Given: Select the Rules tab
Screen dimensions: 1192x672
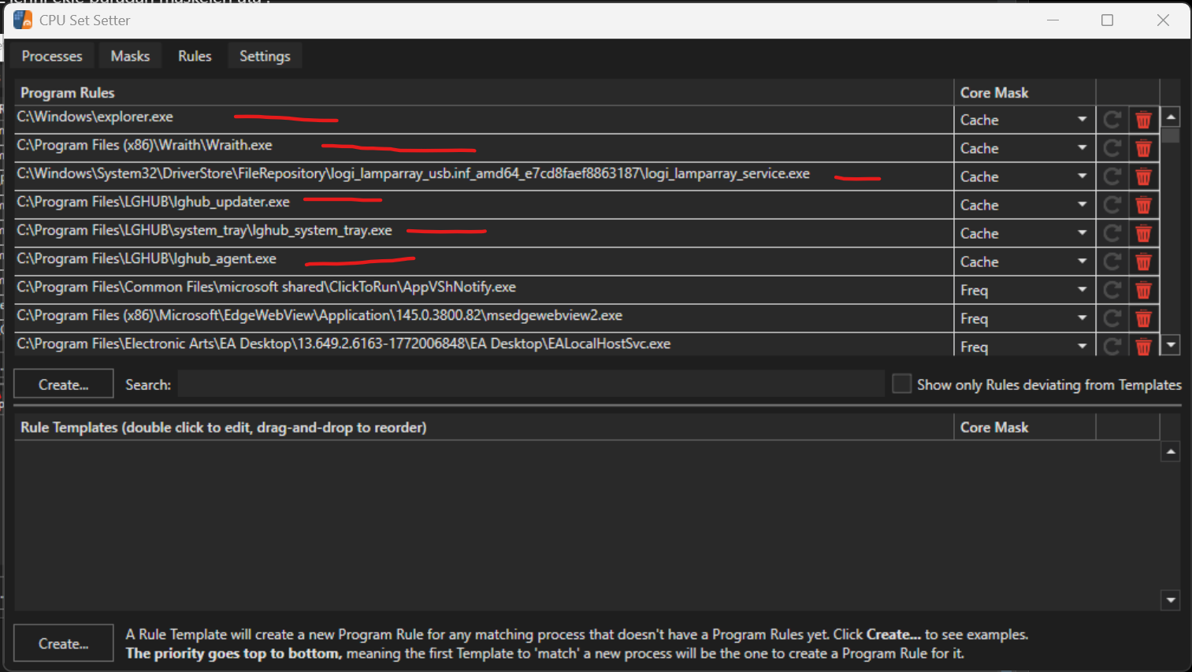Looking at the screenshot, I should [195, 56].
